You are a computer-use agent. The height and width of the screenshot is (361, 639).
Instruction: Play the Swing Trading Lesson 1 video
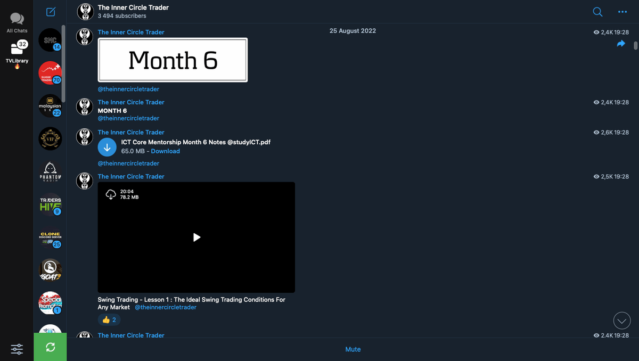(x=196, y=237)
